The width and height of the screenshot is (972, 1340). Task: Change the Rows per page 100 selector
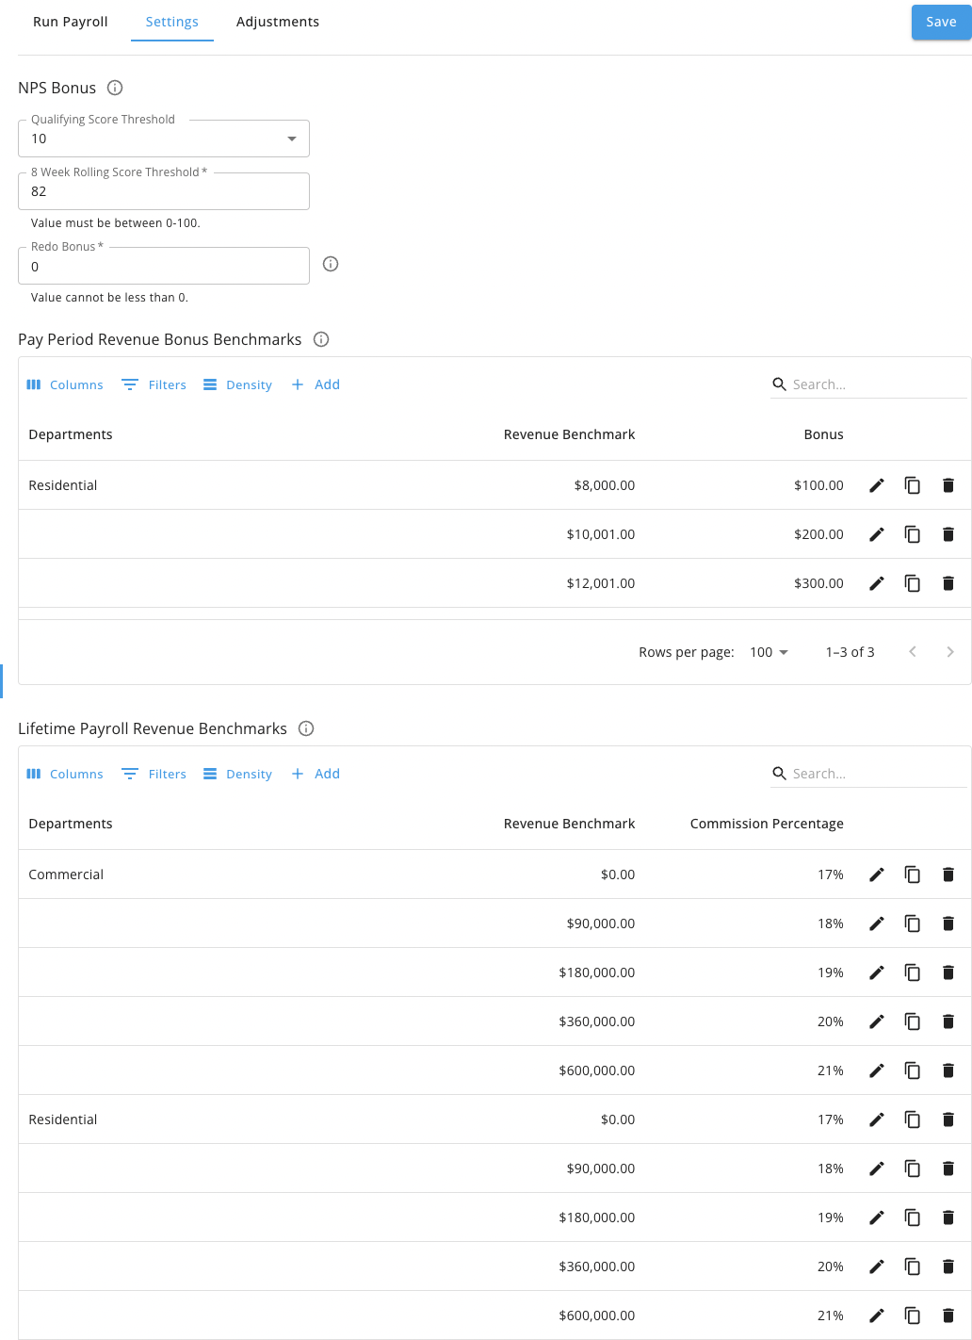pyautogui.click(x=769, y=652)
